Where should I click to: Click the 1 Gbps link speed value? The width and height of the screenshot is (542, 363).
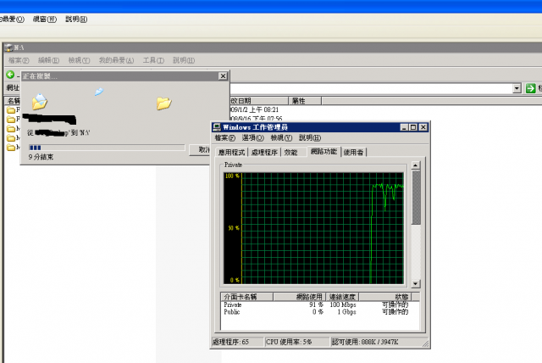pyautogui.click(x=346, y=312)
